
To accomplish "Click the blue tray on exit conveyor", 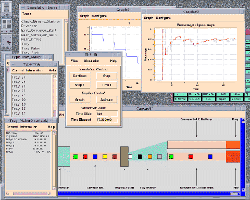I will point(210,157).
